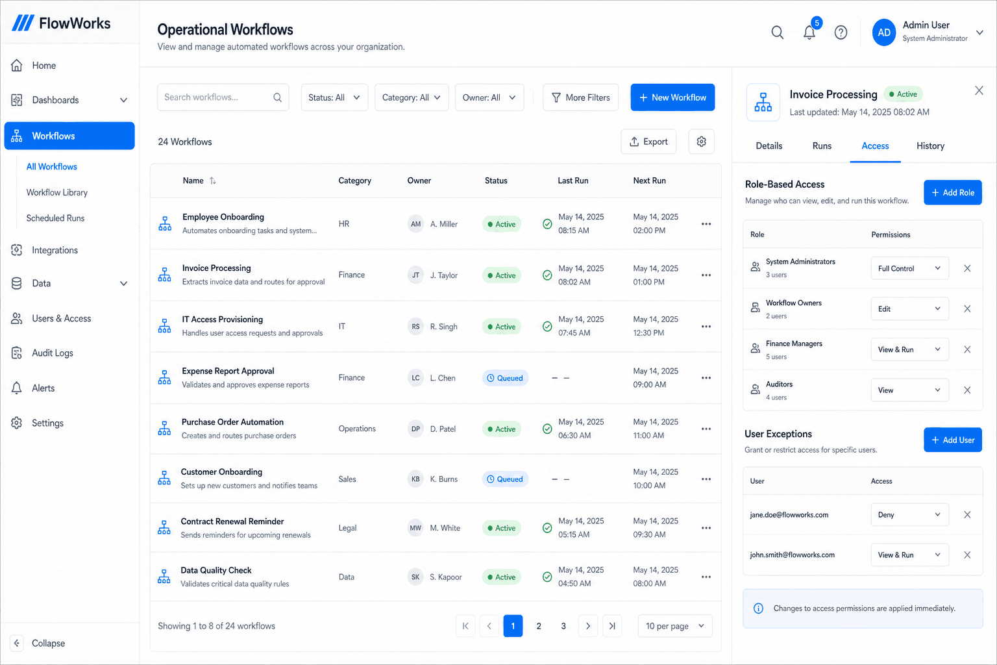Open the Owner: All filter dropdown
997x665 pixels.
[489, 97]
